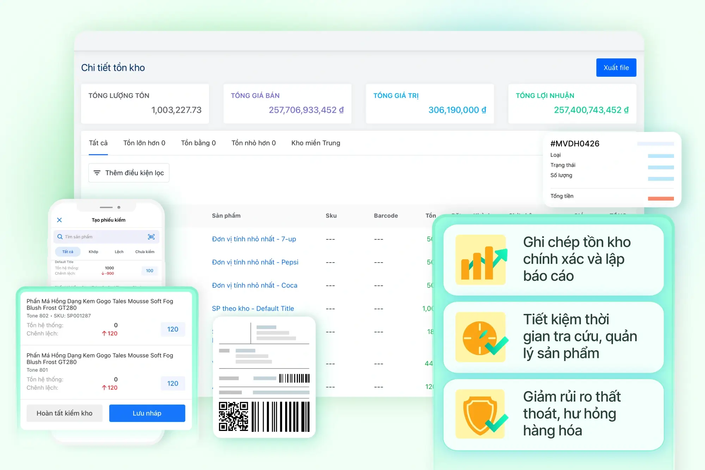Switch to the Tồn lớn hơn 0 tab
The image size is (705, 470).
[x=144, y=143]
